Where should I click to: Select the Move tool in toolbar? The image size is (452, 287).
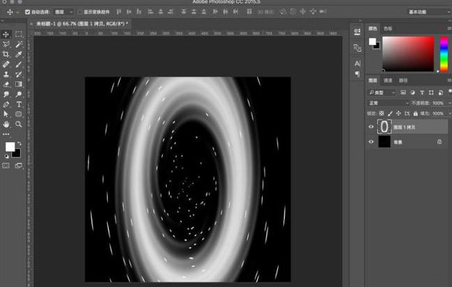click(6, 34)
